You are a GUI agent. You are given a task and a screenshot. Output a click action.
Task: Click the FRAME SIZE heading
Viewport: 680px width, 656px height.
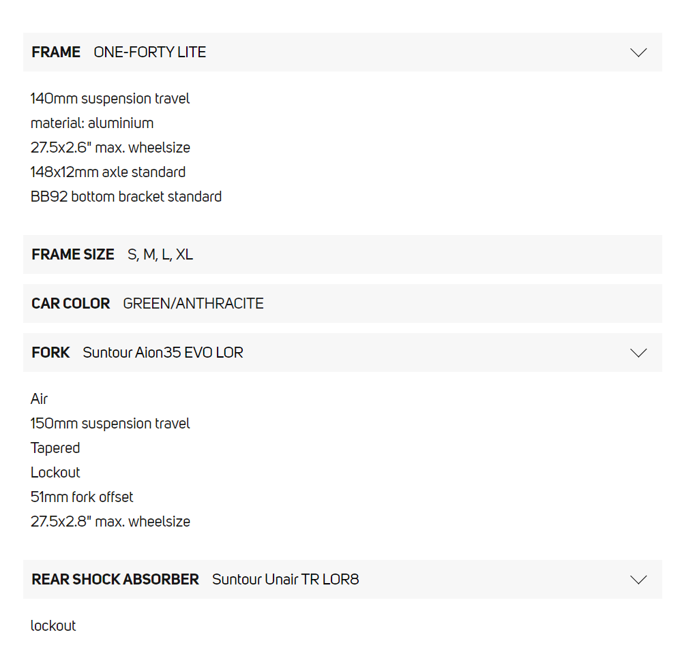[x=73, y=255]
